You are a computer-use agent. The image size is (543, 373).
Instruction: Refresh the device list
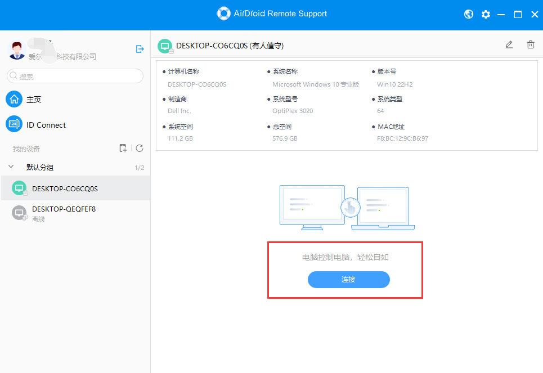[140, 148]
